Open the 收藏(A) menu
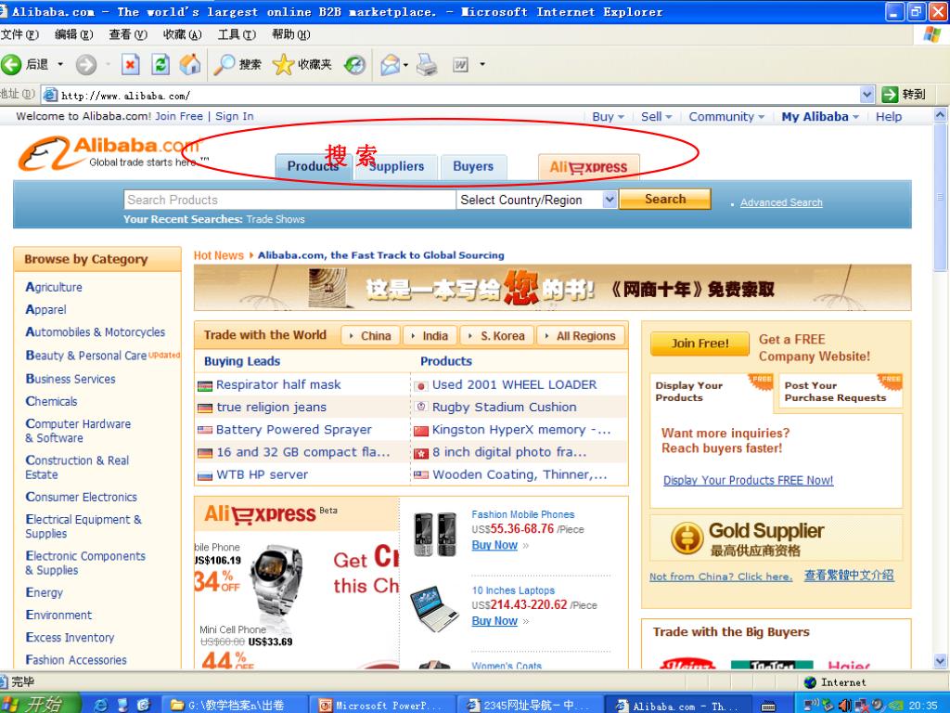The height and width of the screenshot is (713, 950). (183, 34)
